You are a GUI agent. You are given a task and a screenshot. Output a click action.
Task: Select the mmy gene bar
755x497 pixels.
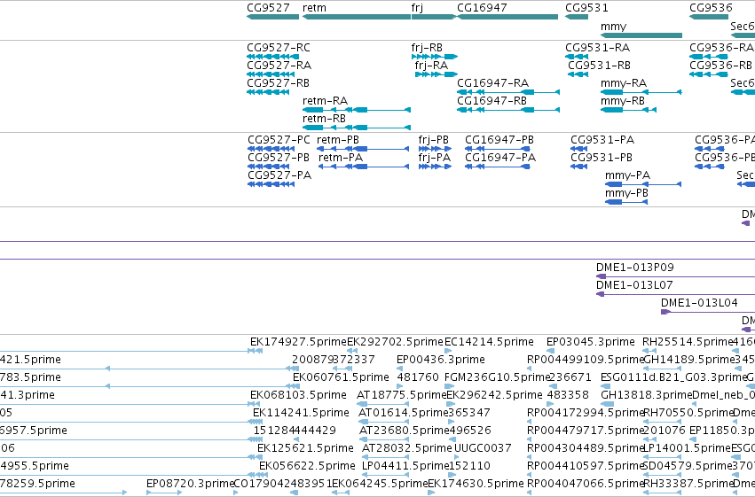tap(641, 35)
